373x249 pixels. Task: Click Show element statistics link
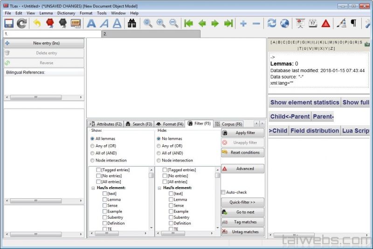tap(304, 102)
